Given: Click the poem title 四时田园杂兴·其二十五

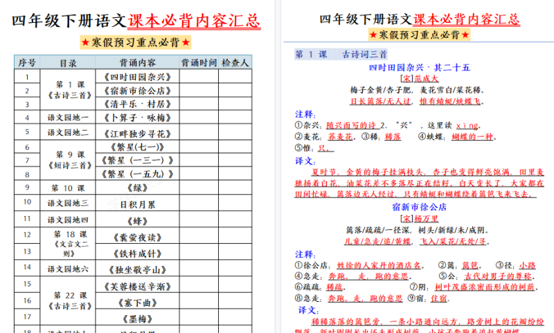Looking at the screenshot, I should click(x=419, y=68).
